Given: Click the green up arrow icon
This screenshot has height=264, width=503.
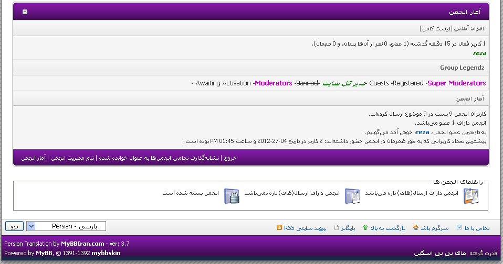Looking at the screenshot, I should (365, 227).
